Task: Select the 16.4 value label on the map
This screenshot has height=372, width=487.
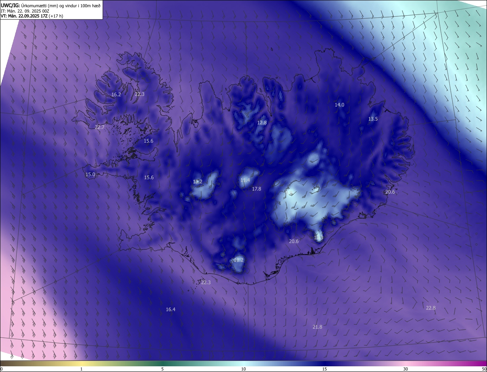Action: (170, 310)
